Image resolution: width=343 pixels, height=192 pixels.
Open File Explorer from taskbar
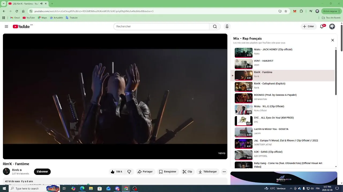pos(91,189)
